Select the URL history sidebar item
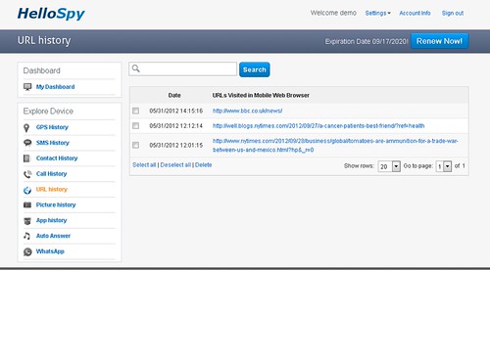Screen dimensions: 490x361 (x=52, y=190)
